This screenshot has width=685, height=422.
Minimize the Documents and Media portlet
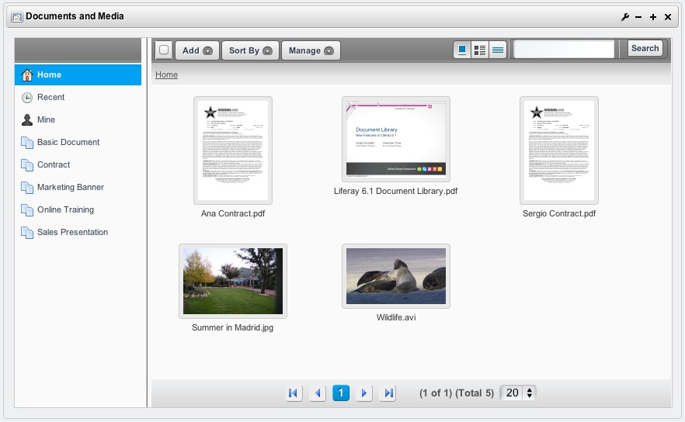(x=638, y=17)
